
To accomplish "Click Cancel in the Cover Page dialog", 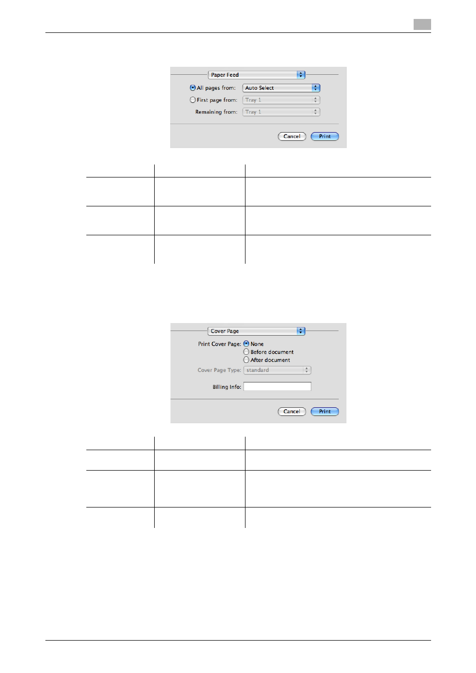I will coord(292,411).
